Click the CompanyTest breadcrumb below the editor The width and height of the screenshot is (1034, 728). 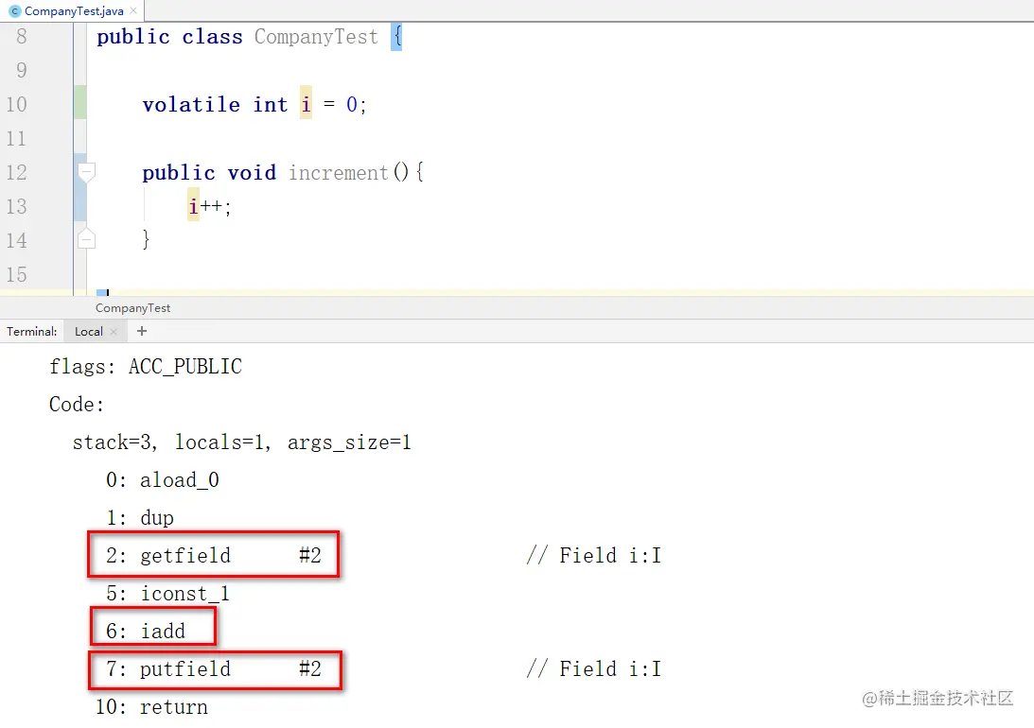click(132, 307)
